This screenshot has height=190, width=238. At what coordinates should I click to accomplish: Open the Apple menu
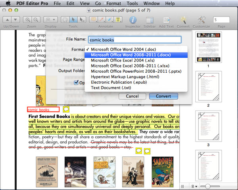pos(8,3)
